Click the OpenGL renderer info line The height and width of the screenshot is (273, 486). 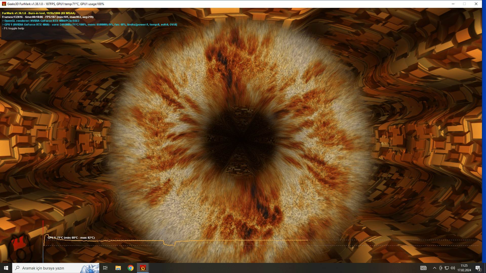[x=40, y=21]
